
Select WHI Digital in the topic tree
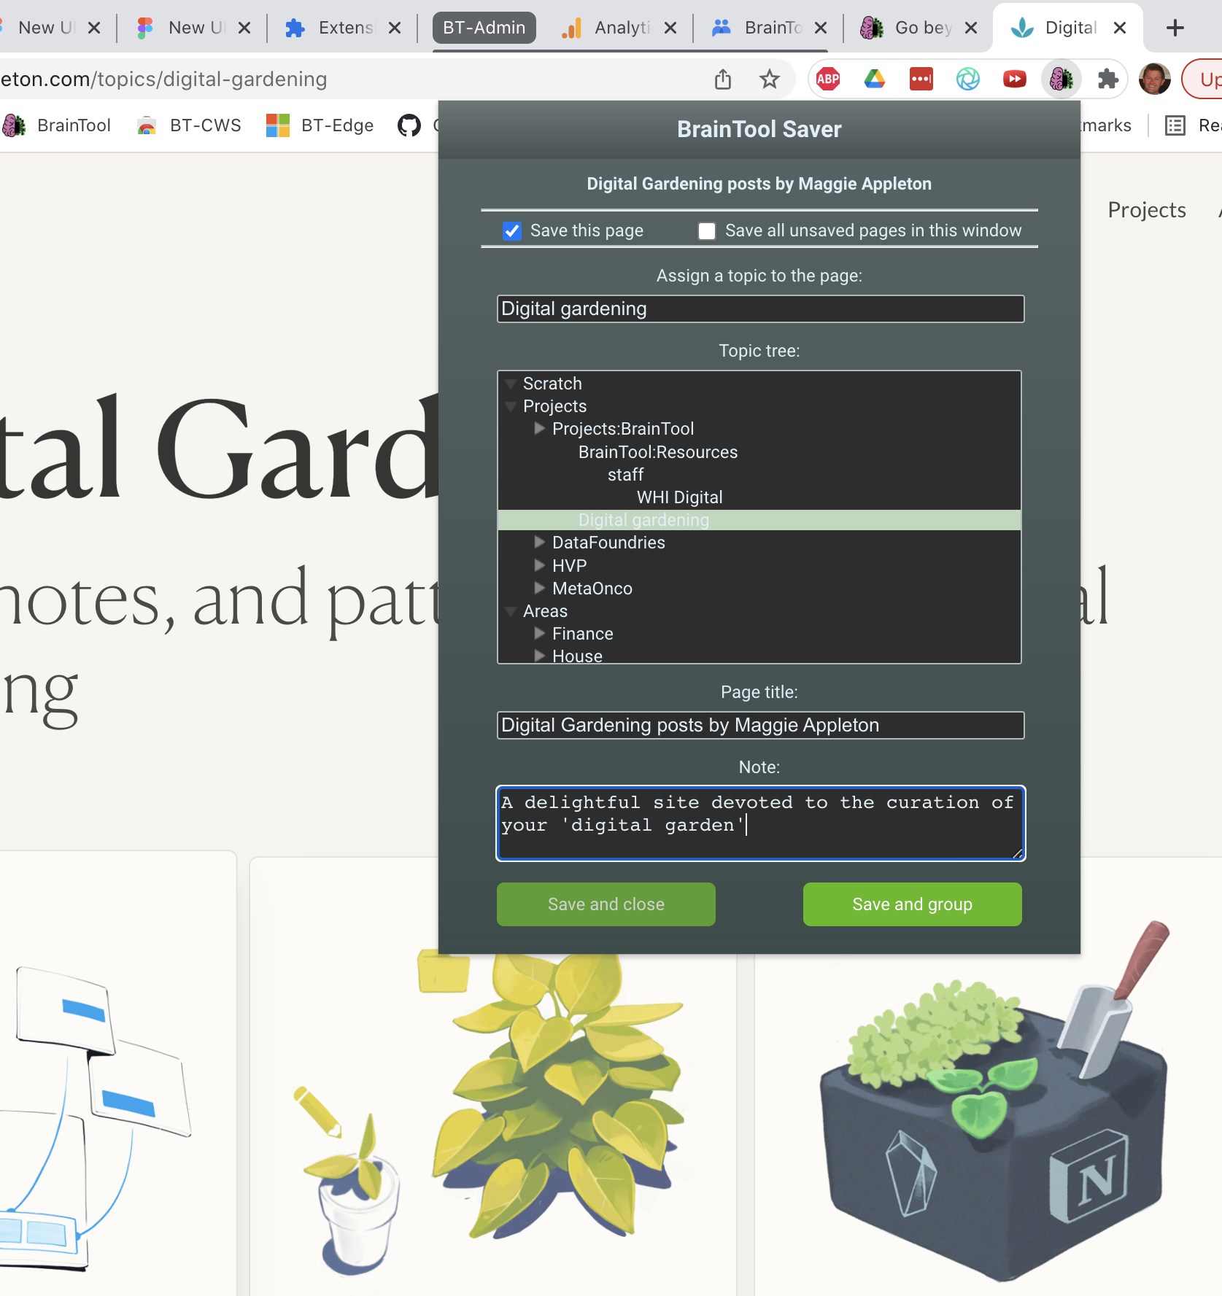coord(679,497)
